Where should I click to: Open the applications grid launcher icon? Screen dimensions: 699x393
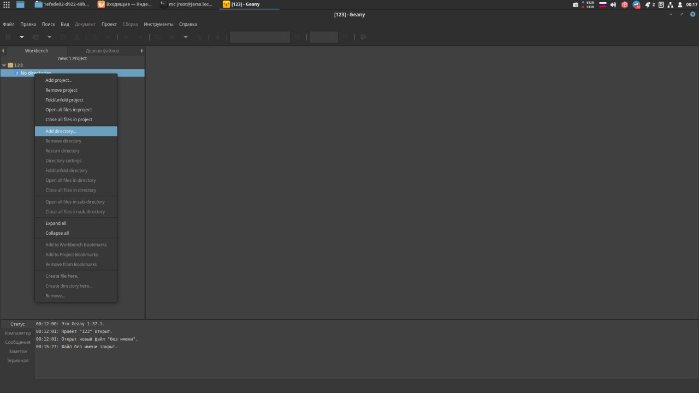click(7, 4)
